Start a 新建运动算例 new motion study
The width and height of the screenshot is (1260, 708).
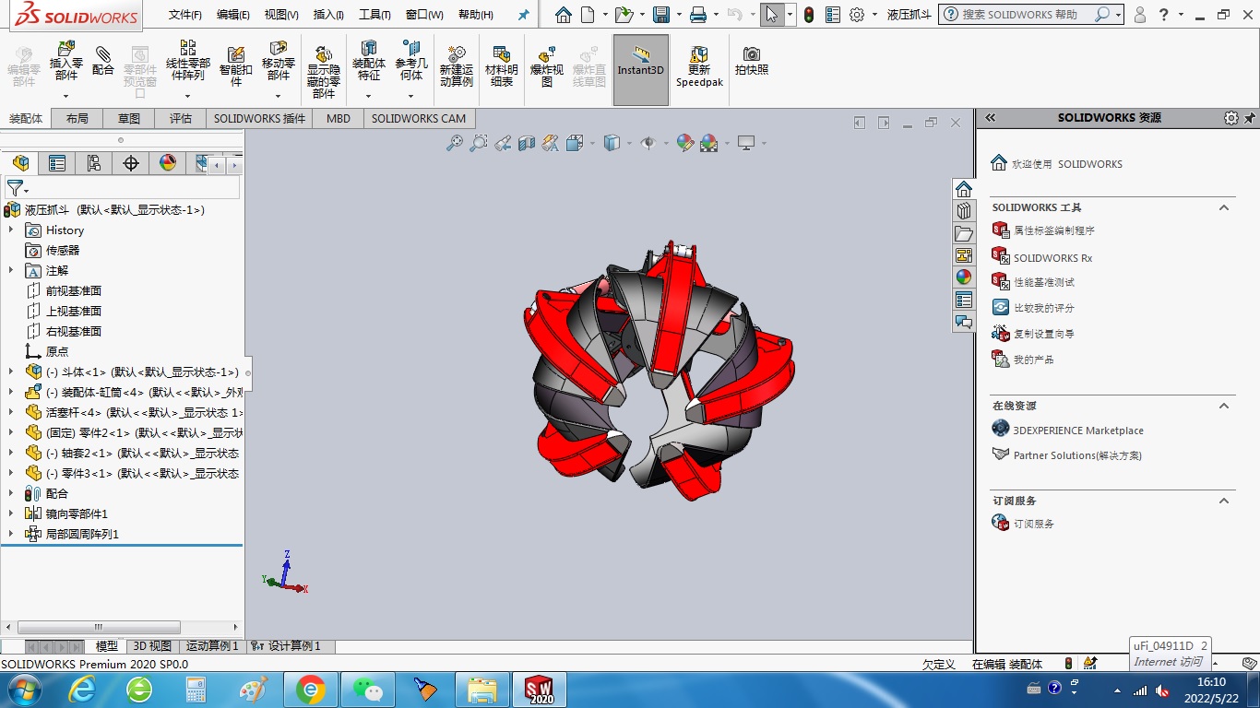tap(456, 66)
